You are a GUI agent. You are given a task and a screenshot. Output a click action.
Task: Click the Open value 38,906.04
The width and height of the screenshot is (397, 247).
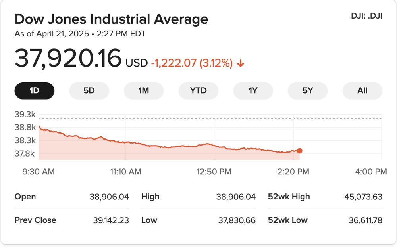click(x=110, y=197)
